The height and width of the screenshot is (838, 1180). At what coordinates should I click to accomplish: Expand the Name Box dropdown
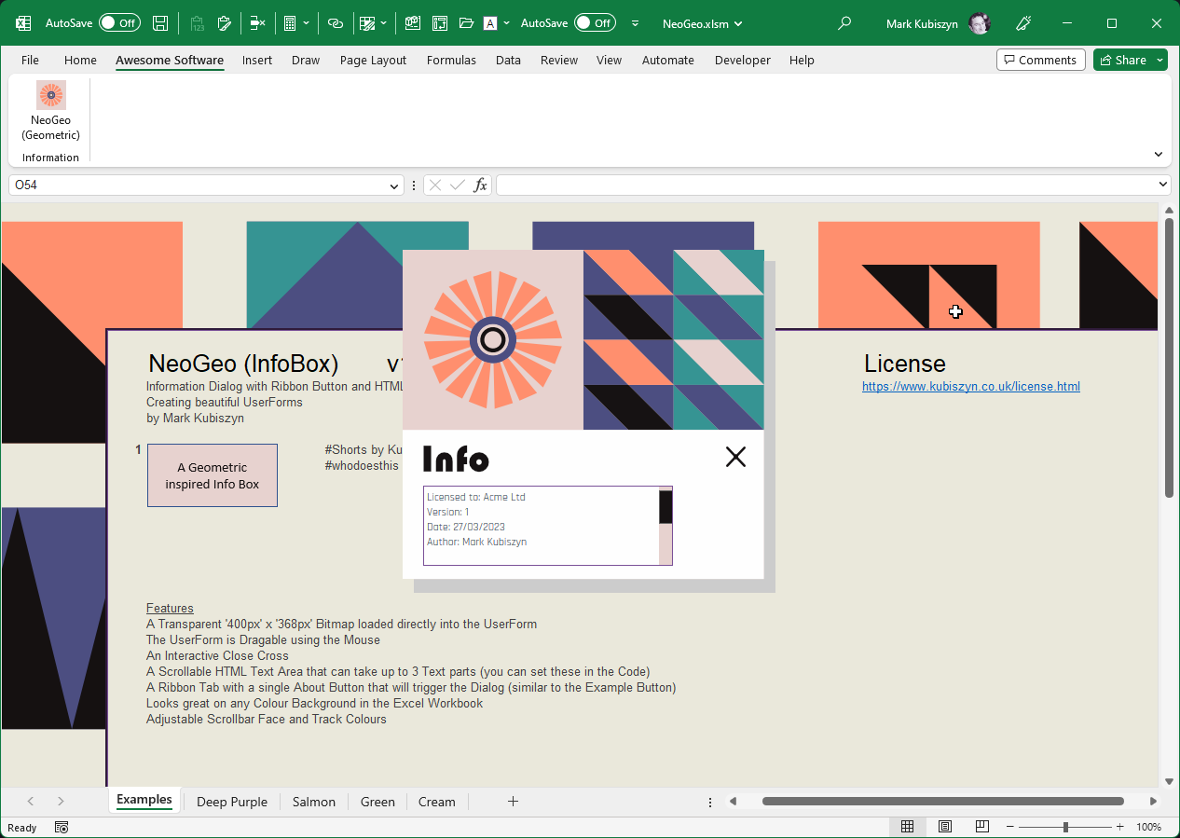click(x=393, y=185)
